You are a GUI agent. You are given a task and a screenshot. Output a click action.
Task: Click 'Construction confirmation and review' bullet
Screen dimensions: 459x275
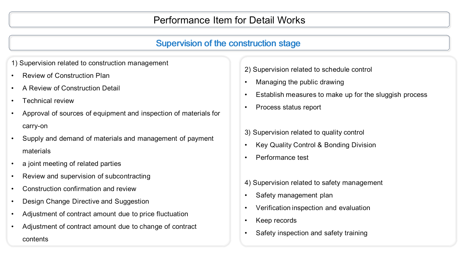[79, 189]
